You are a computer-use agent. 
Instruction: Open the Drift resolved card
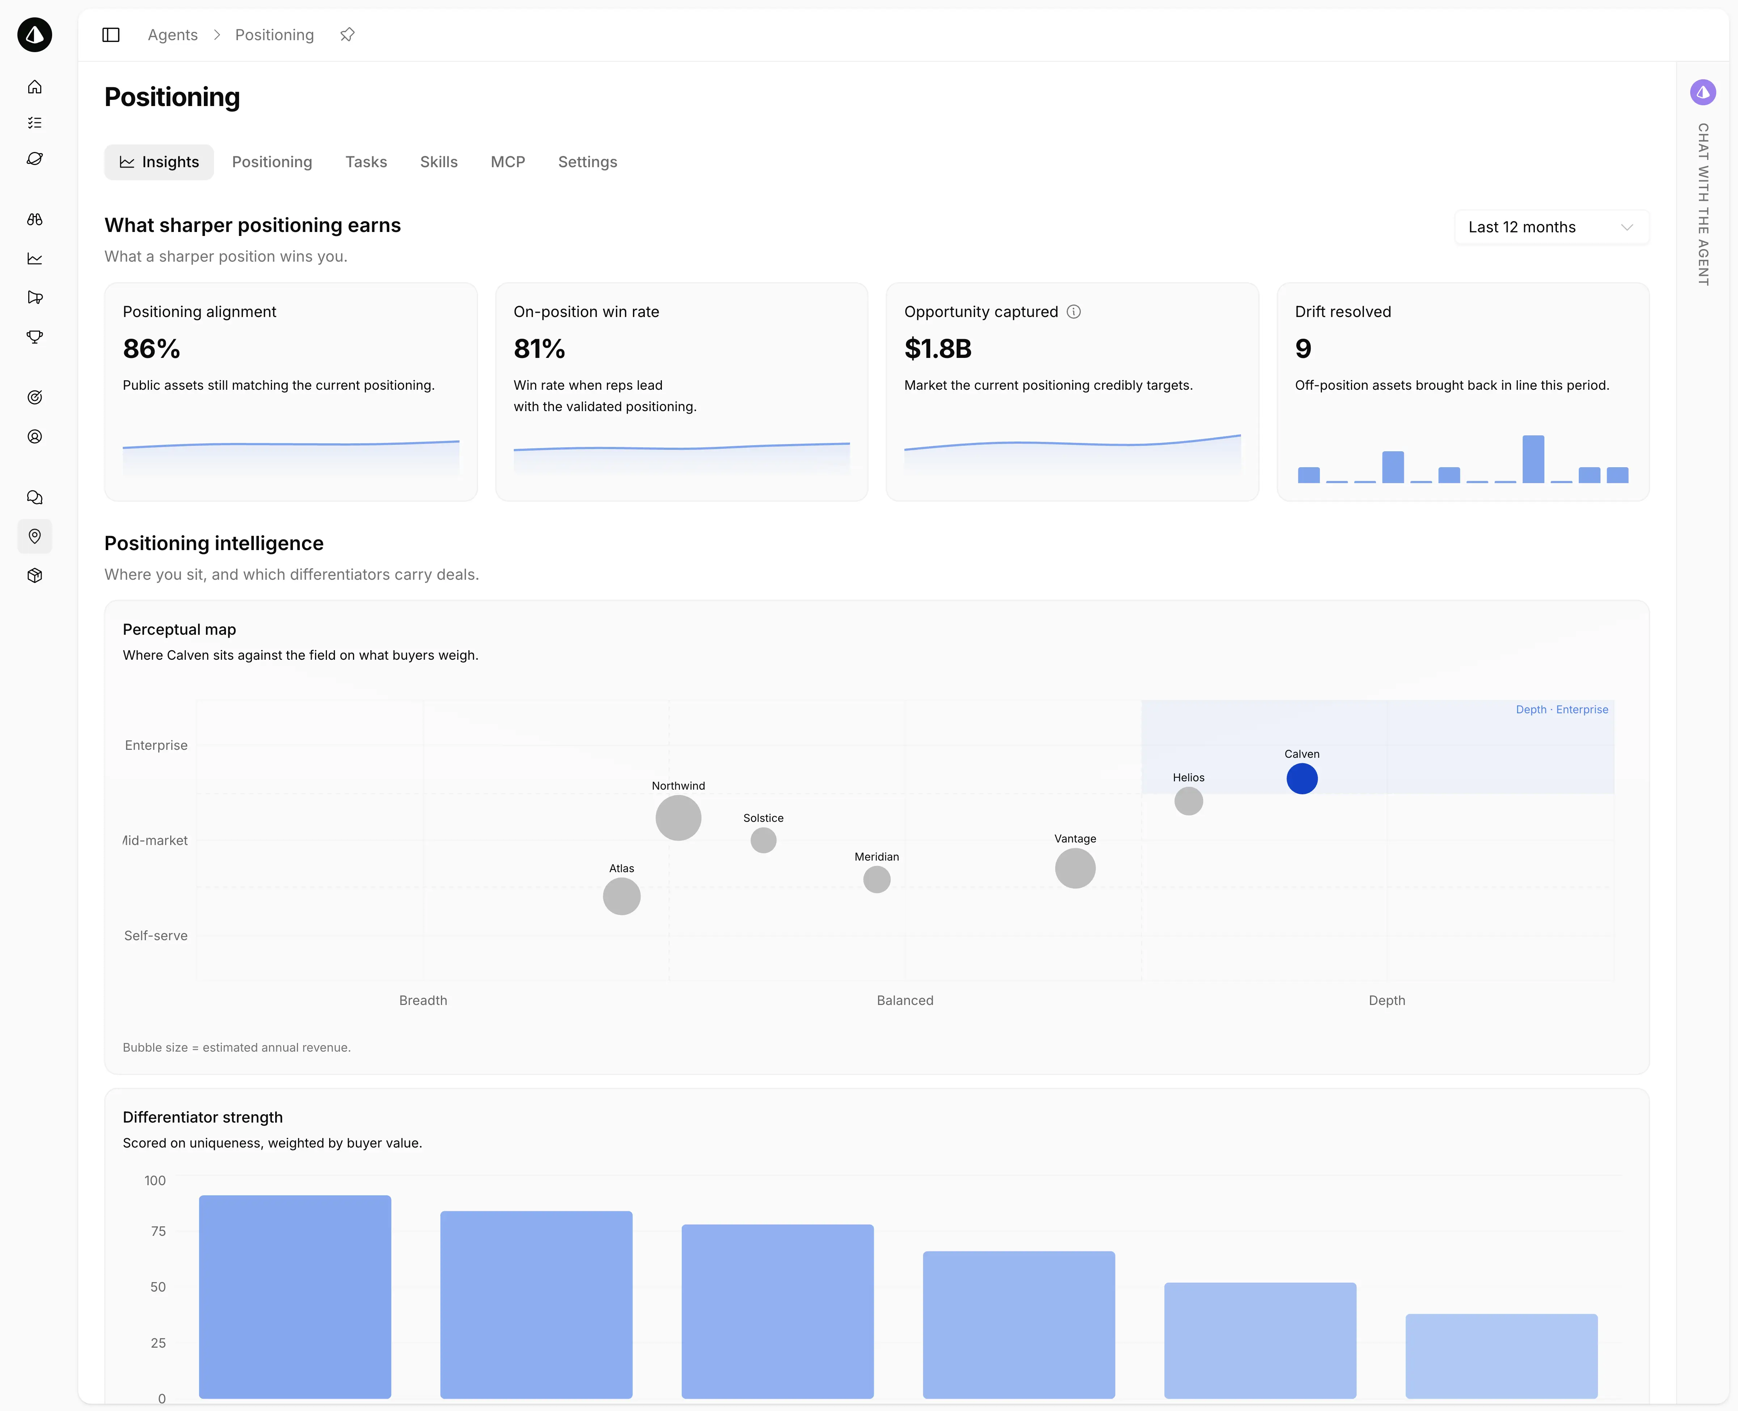(1463, 392)
